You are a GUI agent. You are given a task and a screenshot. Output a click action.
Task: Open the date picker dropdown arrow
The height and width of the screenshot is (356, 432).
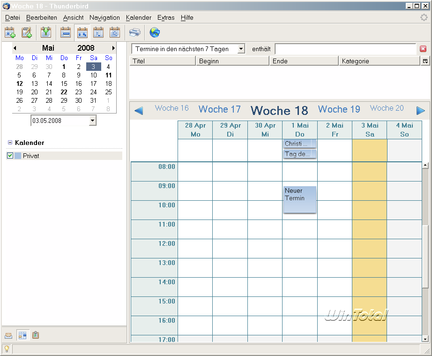point(93,121)
